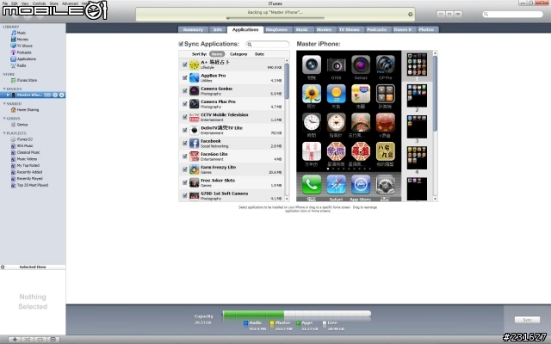Sort applications by Category
Screen dimensions: 551x344
[x=238, y=54]
